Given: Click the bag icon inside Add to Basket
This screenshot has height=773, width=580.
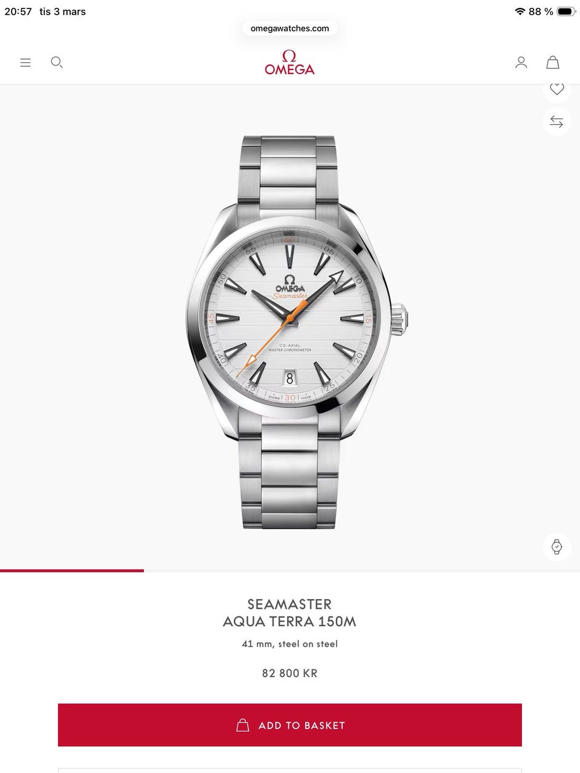Looking at the screenshot, I should [x=243, y=725].
